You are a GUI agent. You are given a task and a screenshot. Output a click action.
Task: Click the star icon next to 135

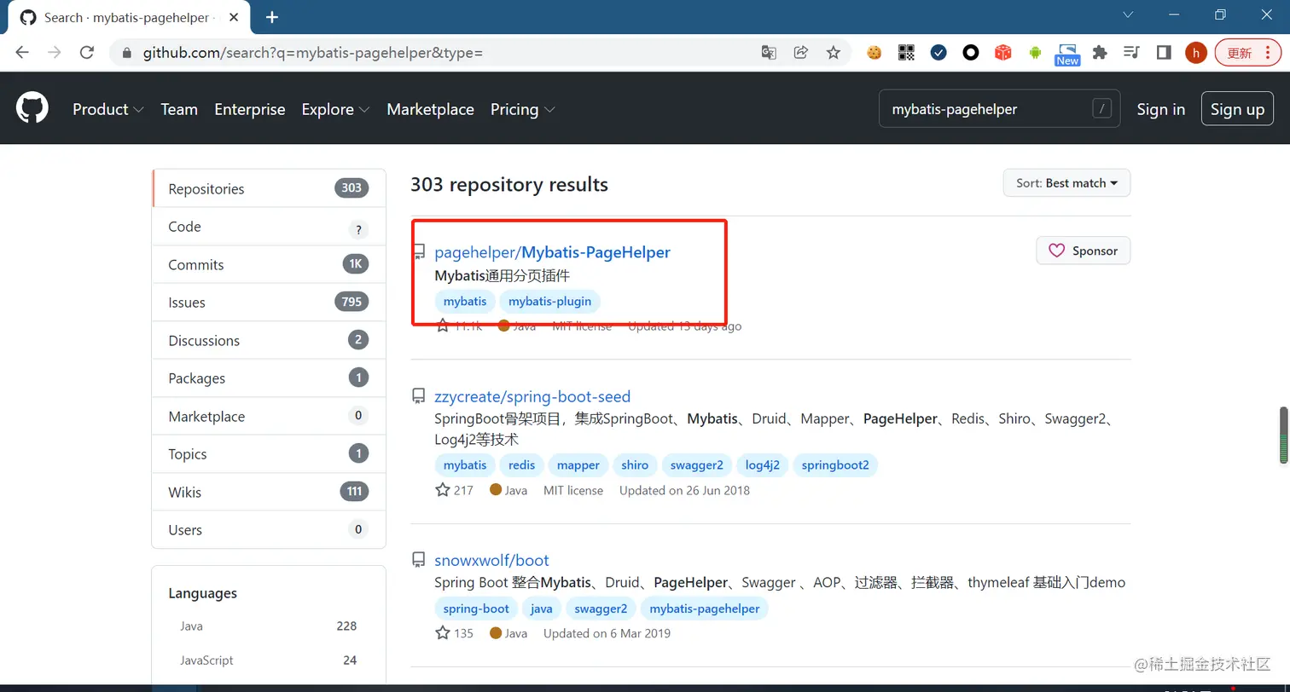pyautogui.click(x=442, y=633)
